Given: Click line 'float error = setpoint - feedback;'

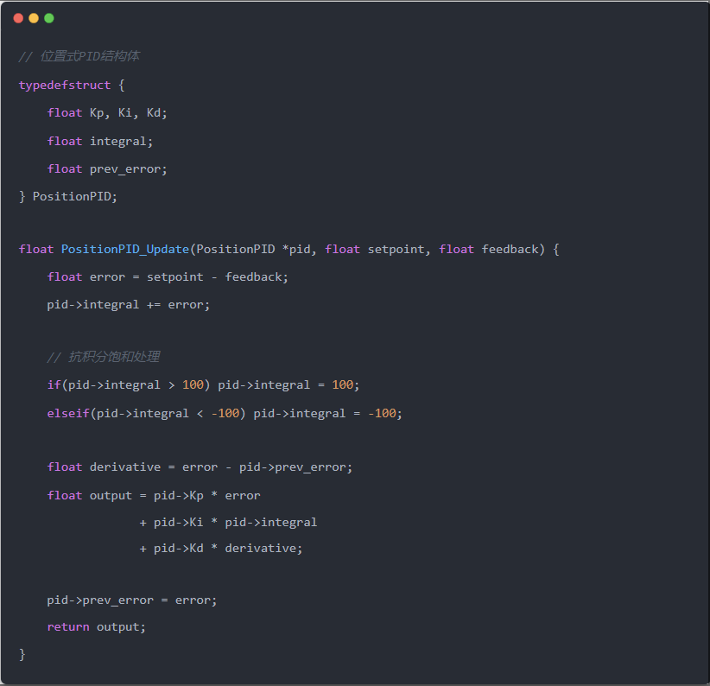Looking at the screenshot, I should (168, 276).
